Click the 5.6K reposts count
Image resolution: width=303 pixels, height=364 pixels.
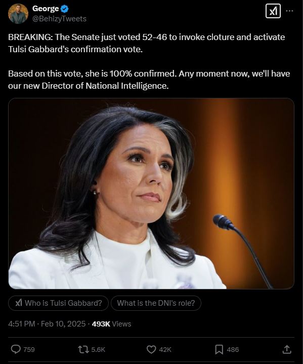[98, 349]
